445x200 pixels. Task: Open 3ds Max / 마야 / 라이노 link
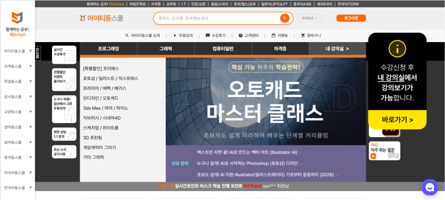[105, 108]
